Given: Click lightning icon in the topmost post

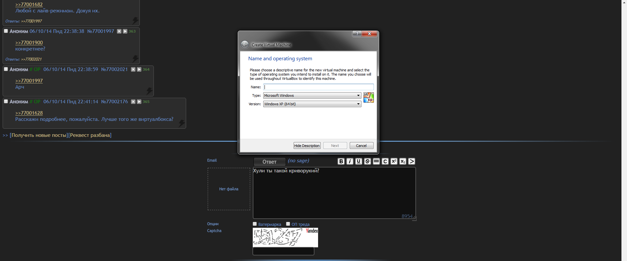Looking at the screenshot, I should [x=136, y=21].
